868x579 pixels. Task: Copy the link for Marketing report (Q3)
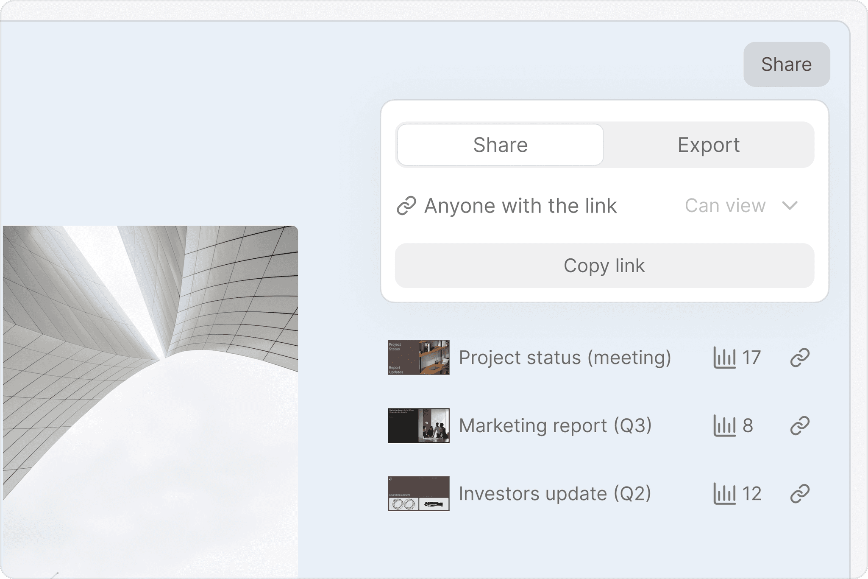click(x=800, y=425)
